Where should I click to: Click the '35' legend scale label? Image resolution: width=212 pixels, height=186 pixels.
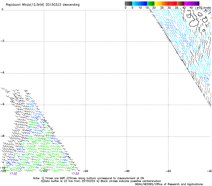(x=176, y=8)
